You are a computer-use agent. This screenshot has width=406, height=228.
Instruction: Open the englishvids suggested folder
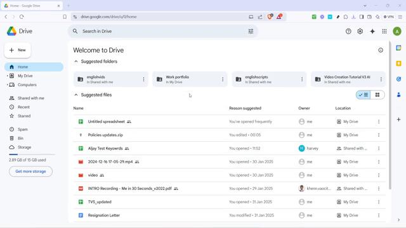click(111, 79)
